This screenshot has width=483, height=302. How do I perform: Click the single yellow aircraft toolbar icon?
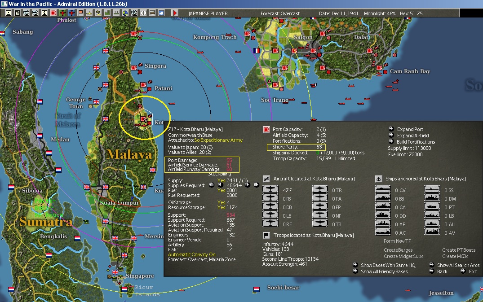click(x=89, y=13)
